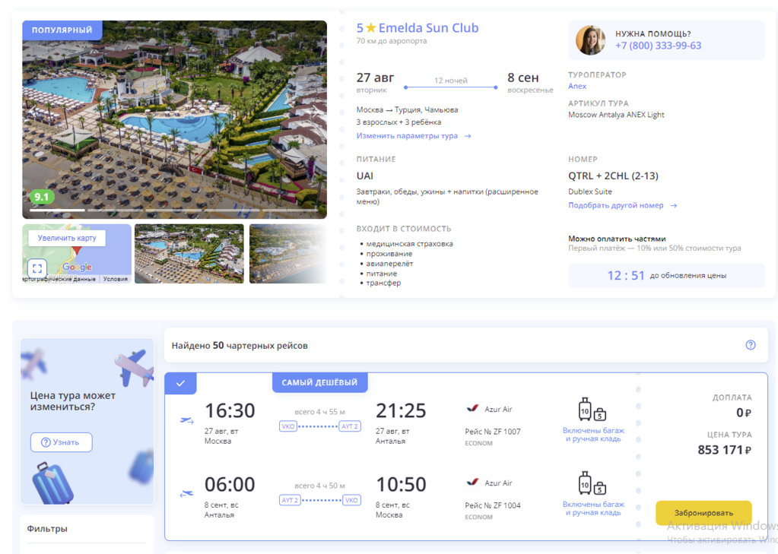Click the baggage icon for flight ZF 1004
This screenshot has width=778, height=554.
point(592,483)
